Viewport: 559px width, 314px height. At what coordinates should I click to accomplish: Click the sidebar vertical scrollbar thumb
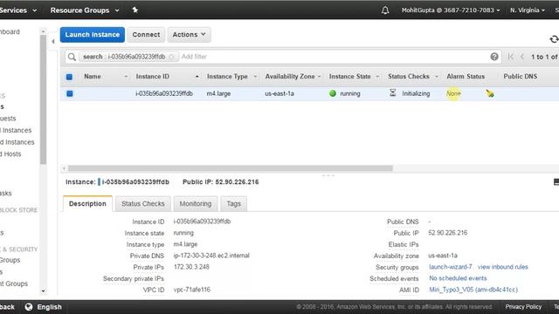coord(43,99)
